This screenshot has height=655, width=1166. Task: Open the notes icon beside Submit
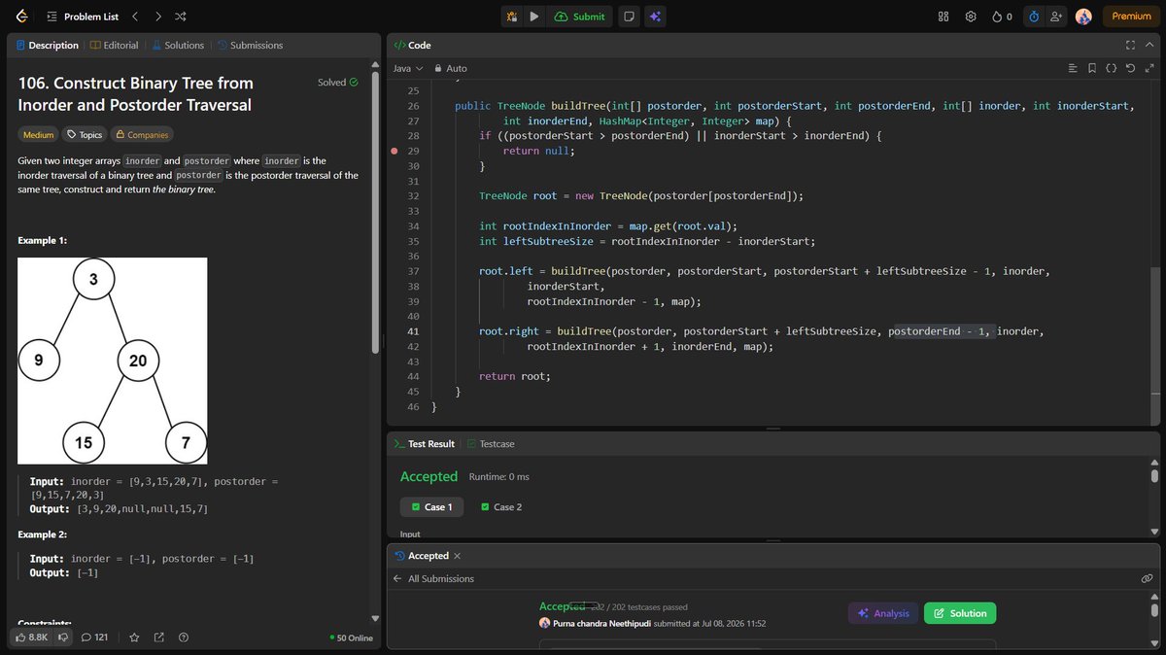tap(629, 17)
